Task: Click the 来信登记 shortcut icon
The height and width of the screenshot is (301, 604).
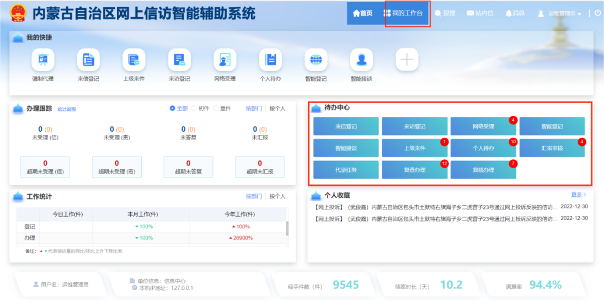Action: [x=88, y=60]
